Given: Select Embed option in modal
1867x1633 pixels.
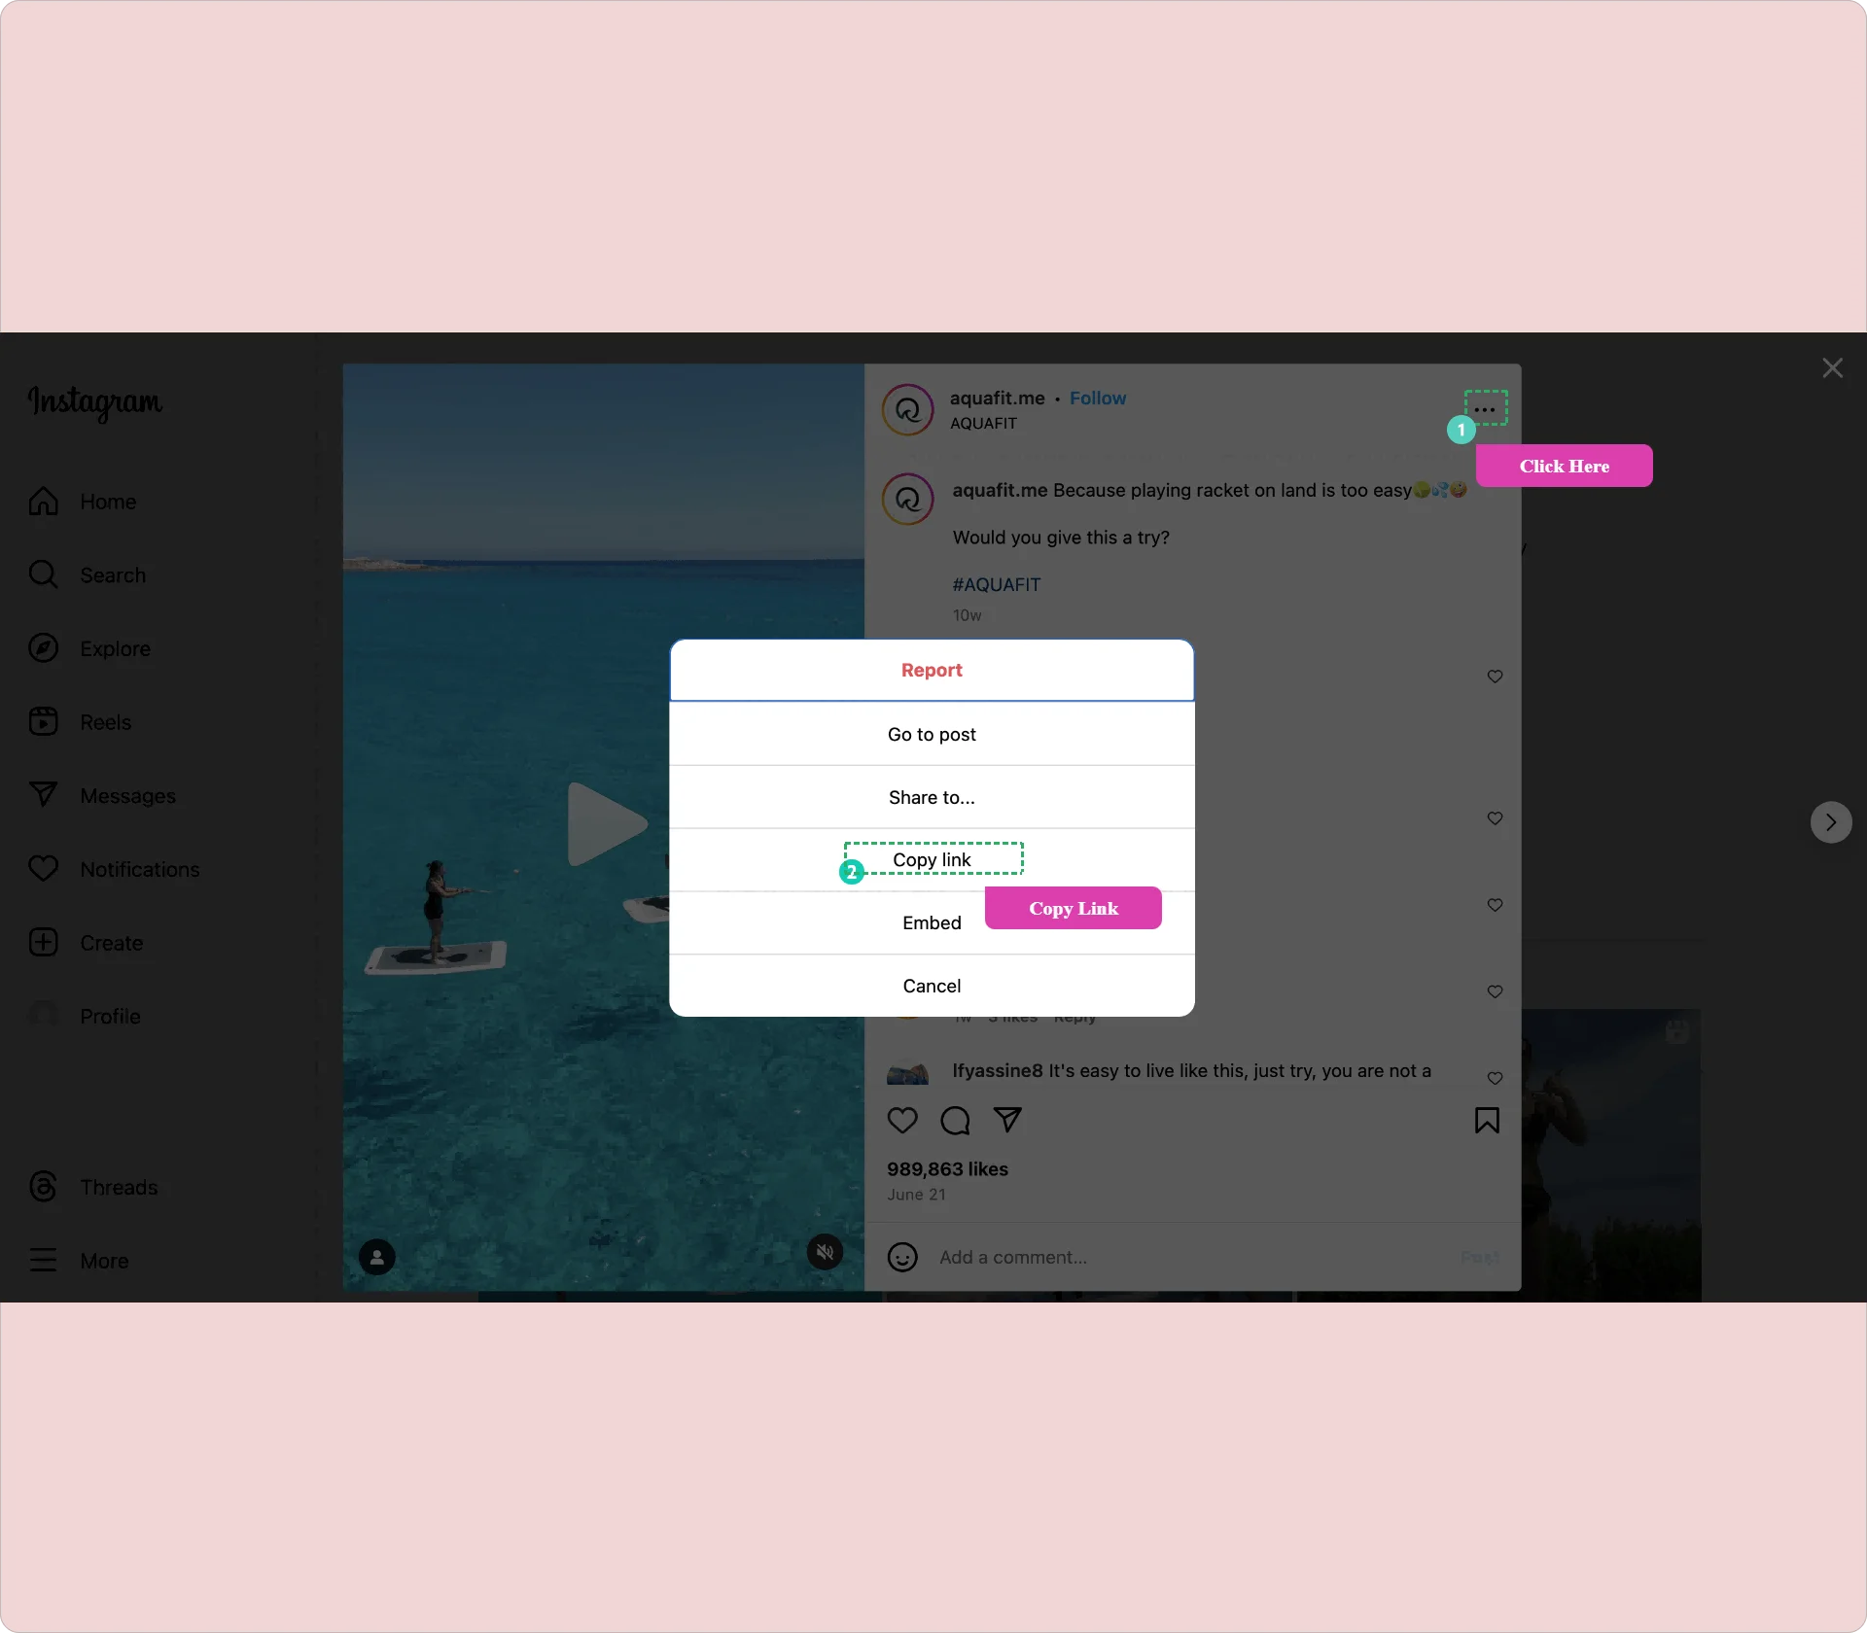Looking at the screenshot, I should [x=932, y=923].
